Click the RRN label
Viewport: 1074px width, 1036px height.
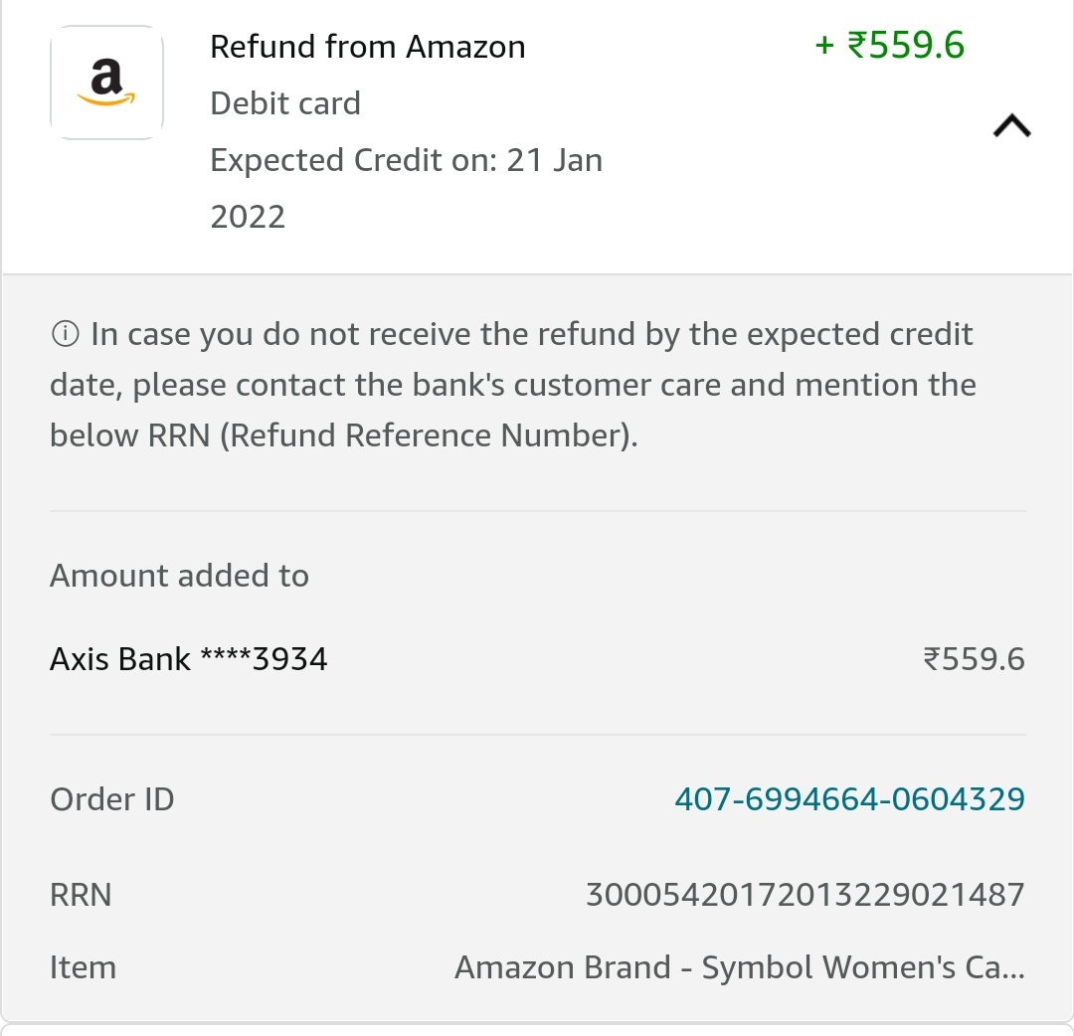click(x=81, y=895)
